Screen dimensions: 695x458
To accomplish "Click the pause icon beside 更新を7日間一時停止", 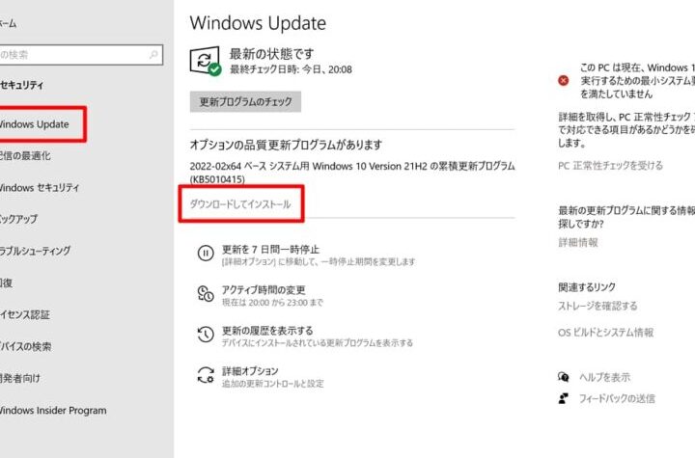I will tap(205, 254).
